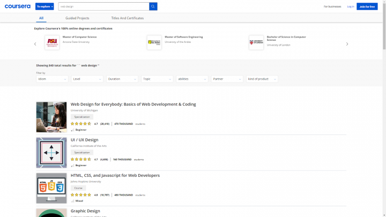This screenshot has width=386, height=217.
Task: Open Bachelor of Science in Computer Science
Action: coord(286,39)
